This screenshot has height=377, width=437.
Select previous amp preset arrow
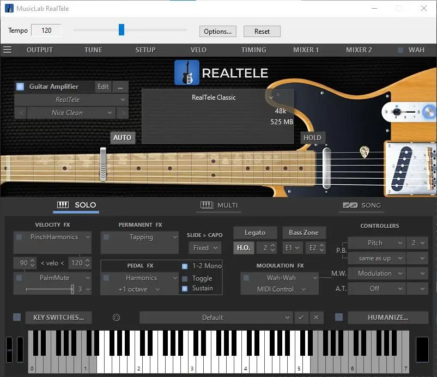21,113
